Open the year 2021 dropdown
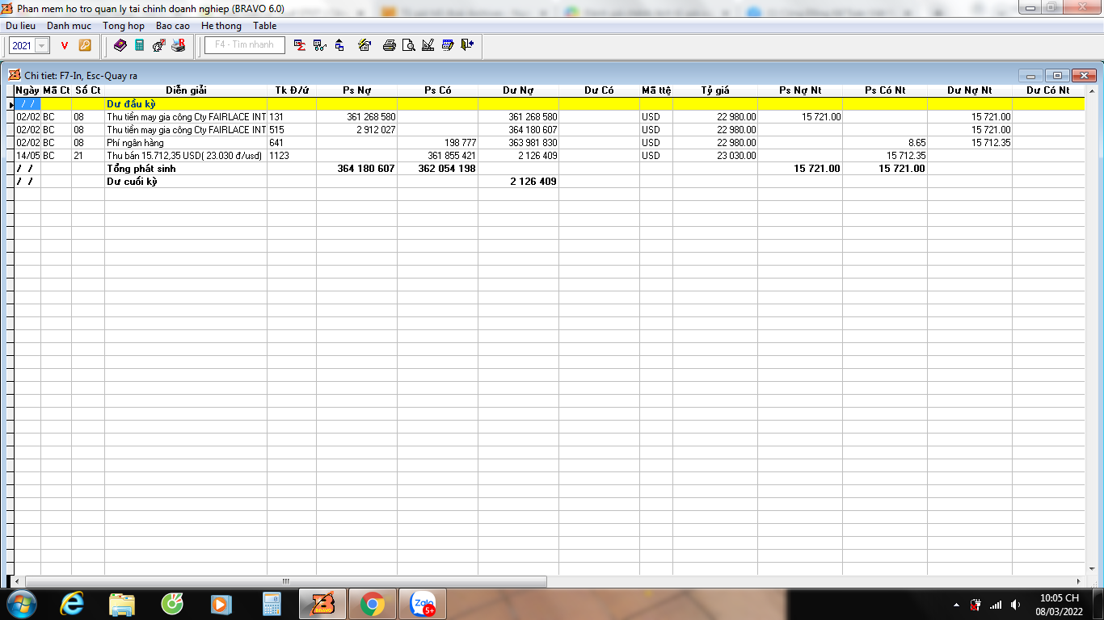The image size is (1104, 620). pos(42,46)
